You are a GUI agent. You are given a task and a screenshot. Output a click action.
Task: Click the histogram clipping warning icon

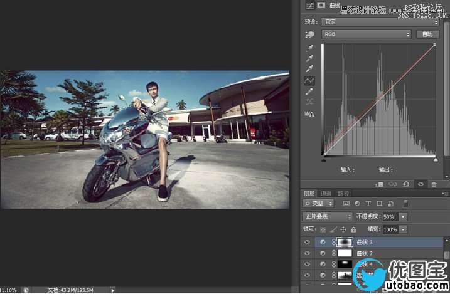point(309,115)
